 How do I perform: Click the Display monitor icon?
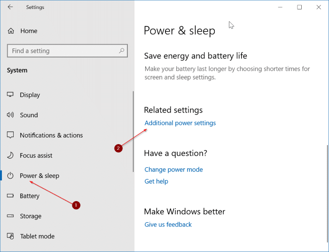click(10, 95)
